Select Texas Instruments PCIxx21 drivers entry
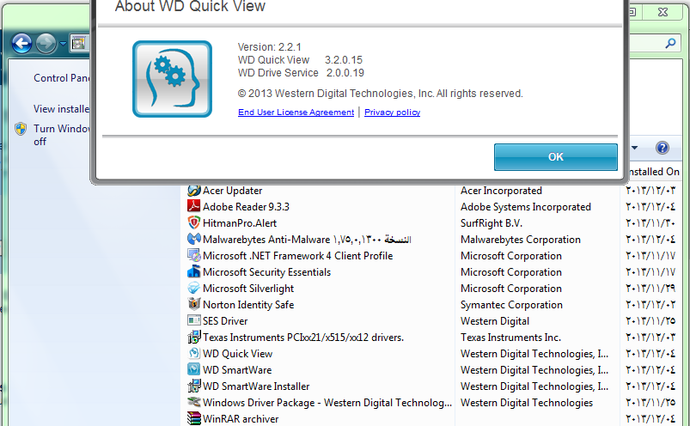Image resolution: width=690 pixels, height=426 pixels. tap(303, 338)
